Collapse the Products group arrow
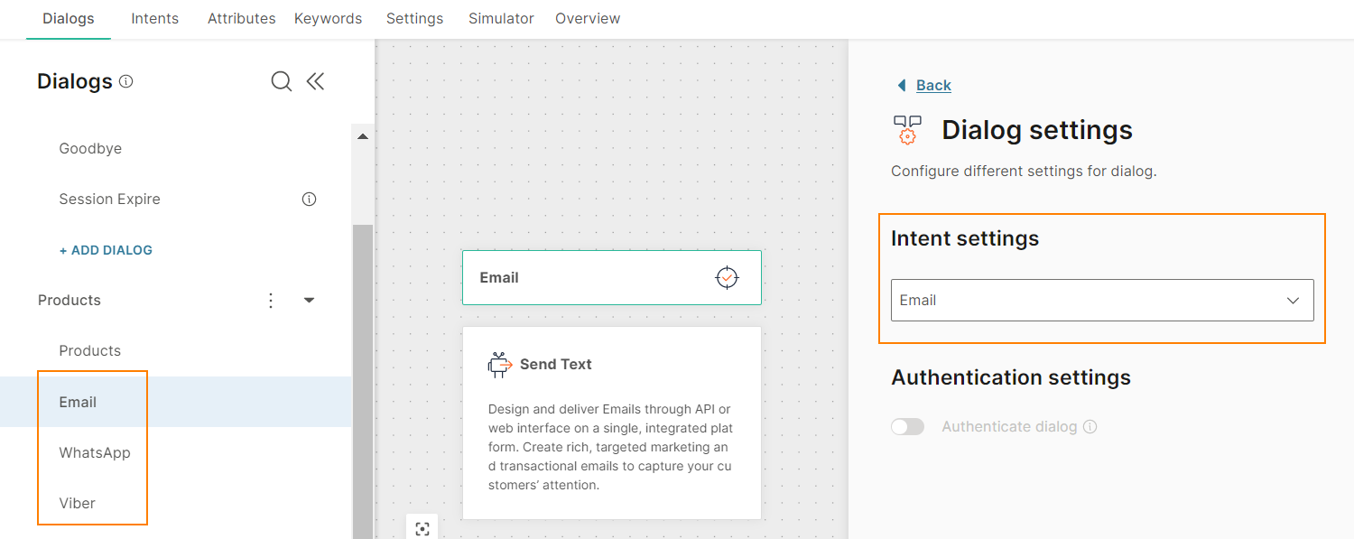The height and width of the screenshot is (539, 1354). pyautogui.click(x=309, y=300)
